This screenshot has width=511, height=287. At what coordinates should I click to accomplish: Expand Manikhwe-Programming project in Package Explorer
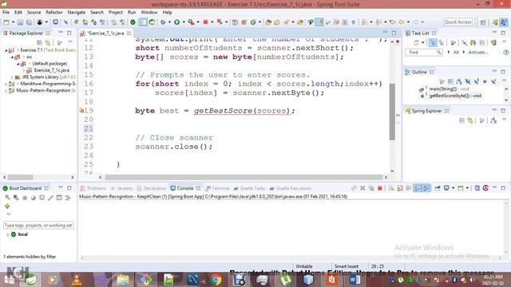click(6, 84)
